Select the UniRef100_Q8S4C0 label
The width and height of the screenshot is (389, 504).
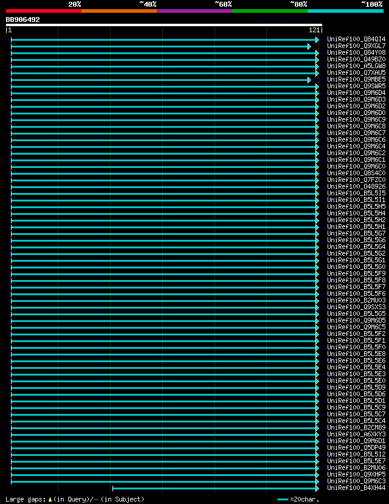pyautogui.click(x=356, y=173)
